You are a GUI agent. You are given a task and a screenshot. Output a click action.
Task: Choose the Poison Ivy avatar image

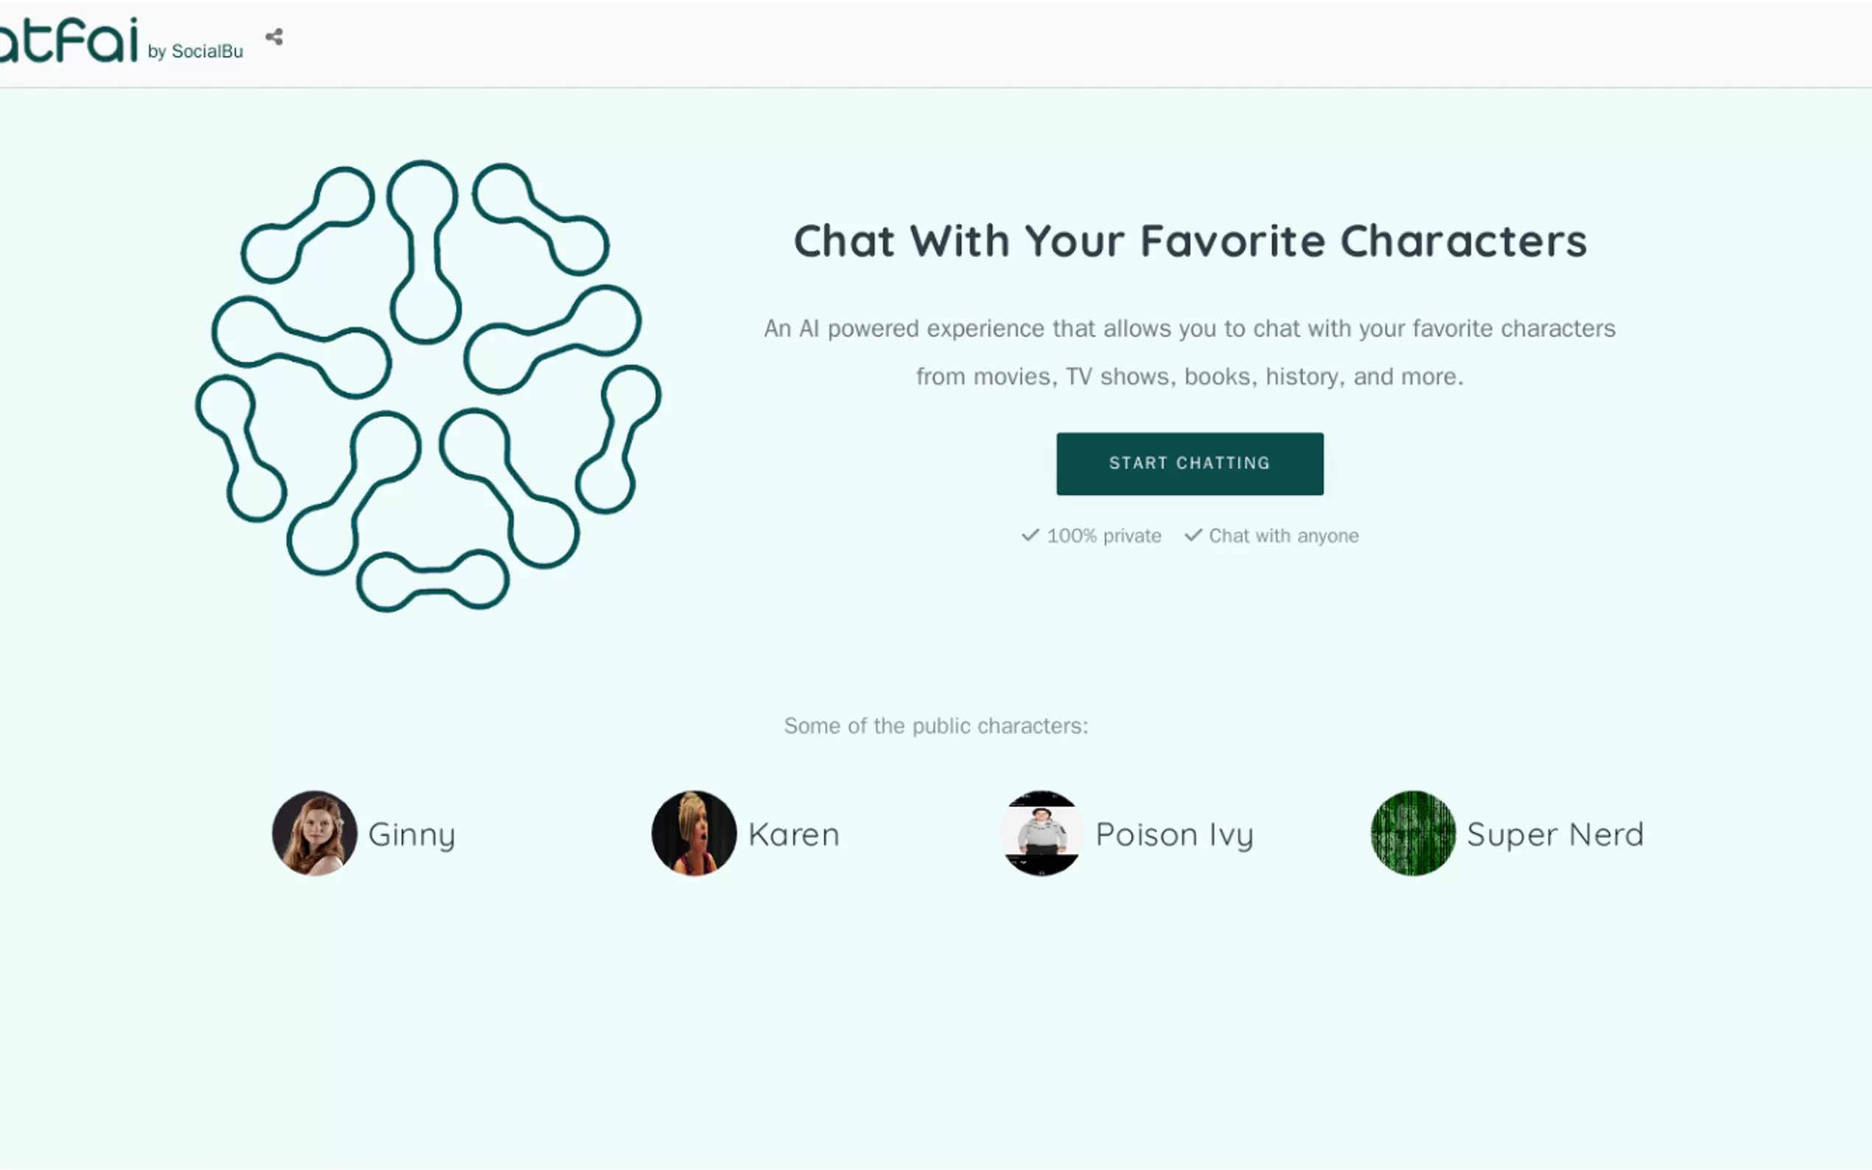(x=1041, y=833)
